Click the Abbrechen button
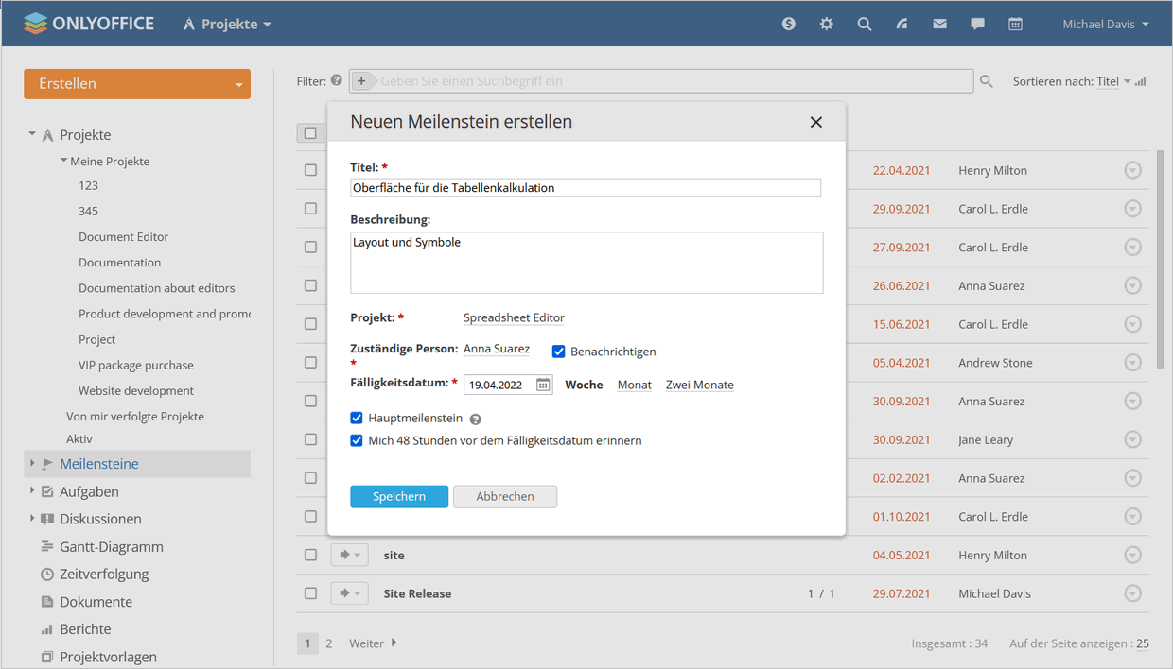The height and width of the screenshot is (669, 1173). tap(505, 496)
